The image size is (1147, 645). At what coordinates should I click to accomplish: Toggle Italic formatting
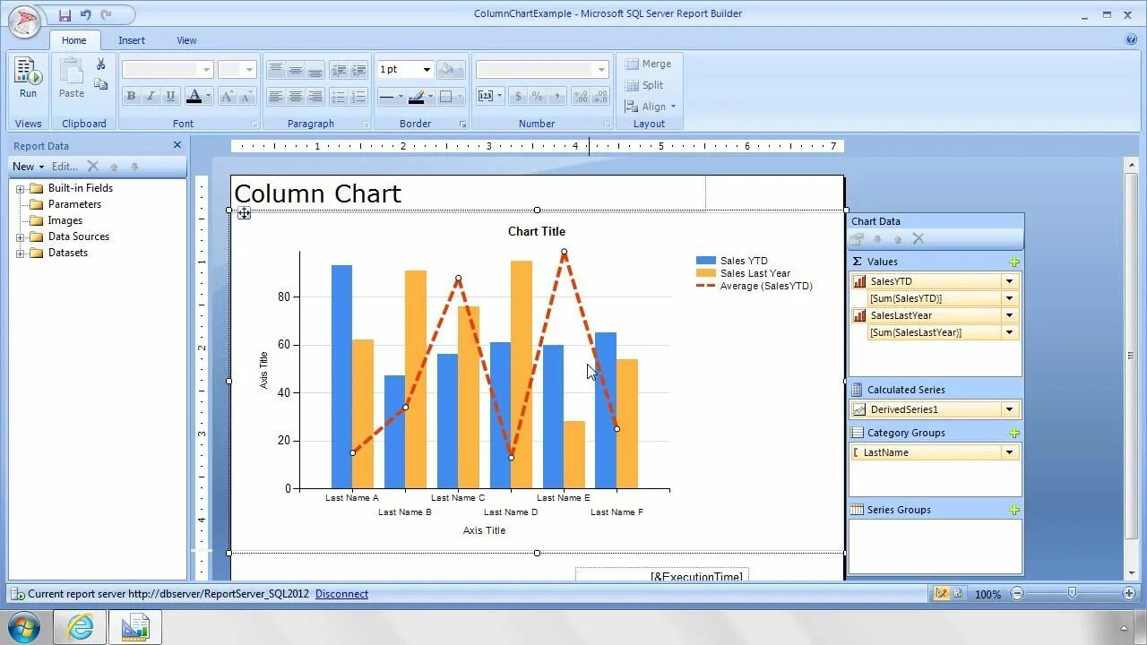(x=151, y=97)
